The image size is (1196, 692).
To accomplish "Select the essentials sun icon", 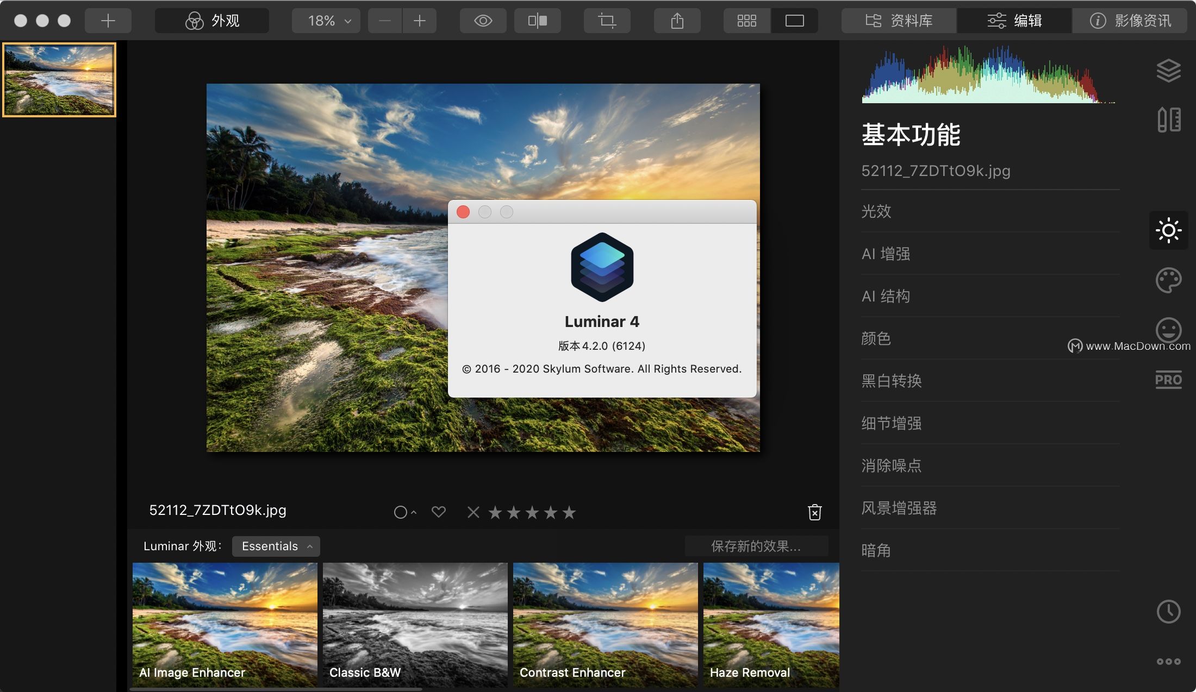I will 1168,230.
